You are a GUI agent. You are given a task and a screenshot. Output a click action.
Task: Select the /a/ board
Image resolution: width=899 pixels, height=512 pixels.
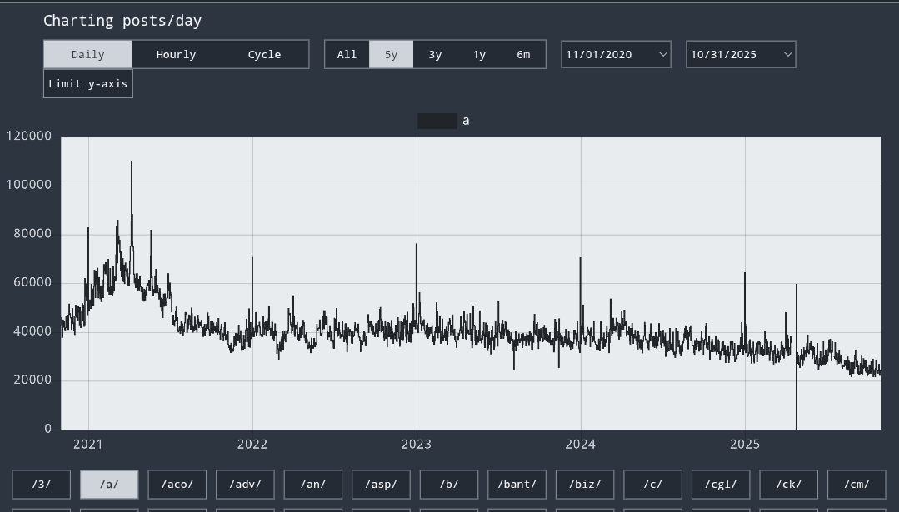109,485
